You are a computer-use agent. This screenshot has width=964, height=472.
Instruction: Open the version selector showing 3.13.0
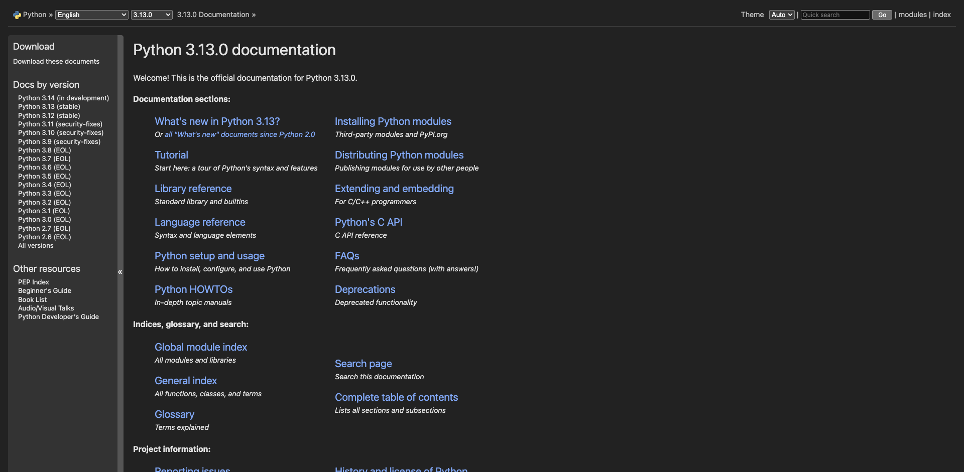pyautogui.click(x=151, y=15)
